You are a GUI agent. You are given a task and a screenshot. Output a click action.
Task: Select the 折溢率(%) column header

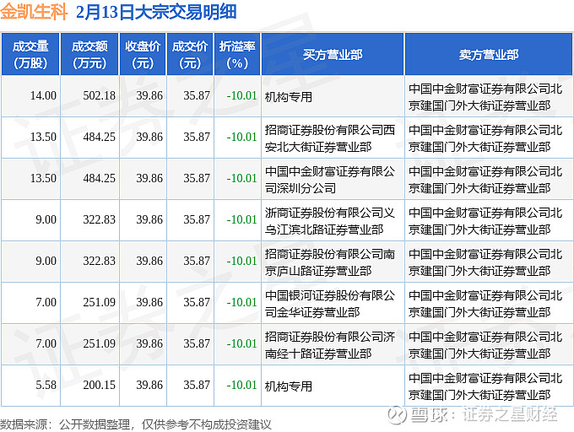(237, 55)
